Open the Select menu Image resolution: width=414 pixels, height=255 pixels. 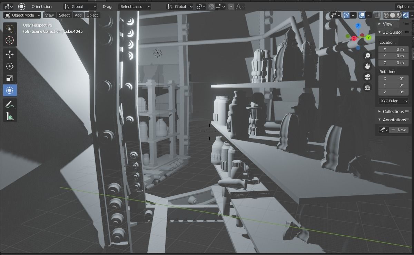[64, 15]
